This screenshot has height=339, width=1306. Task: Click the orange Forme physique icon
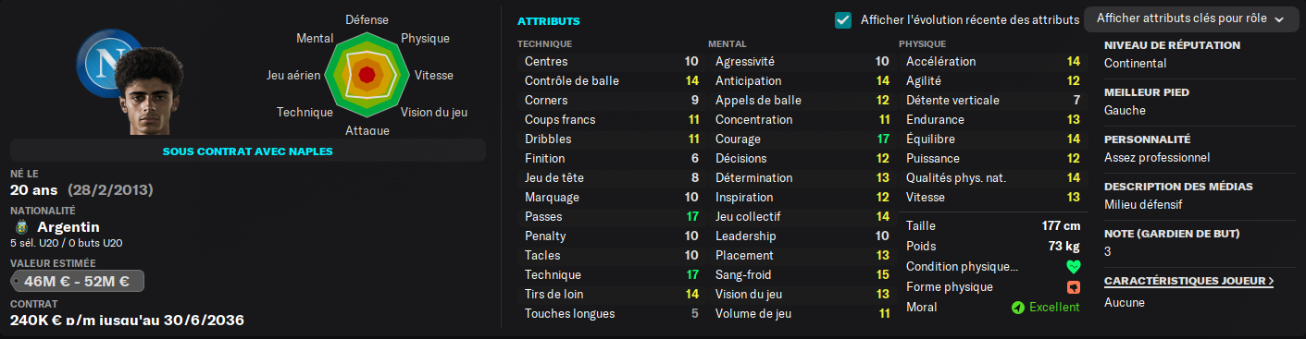coord(1073,287)
